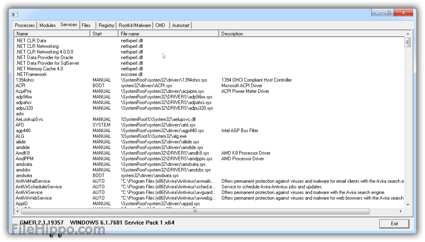Image resolution: width=425 pixels, height=242 pixels.
Task: Select the adp94xx service row
Action: point(209,97)
